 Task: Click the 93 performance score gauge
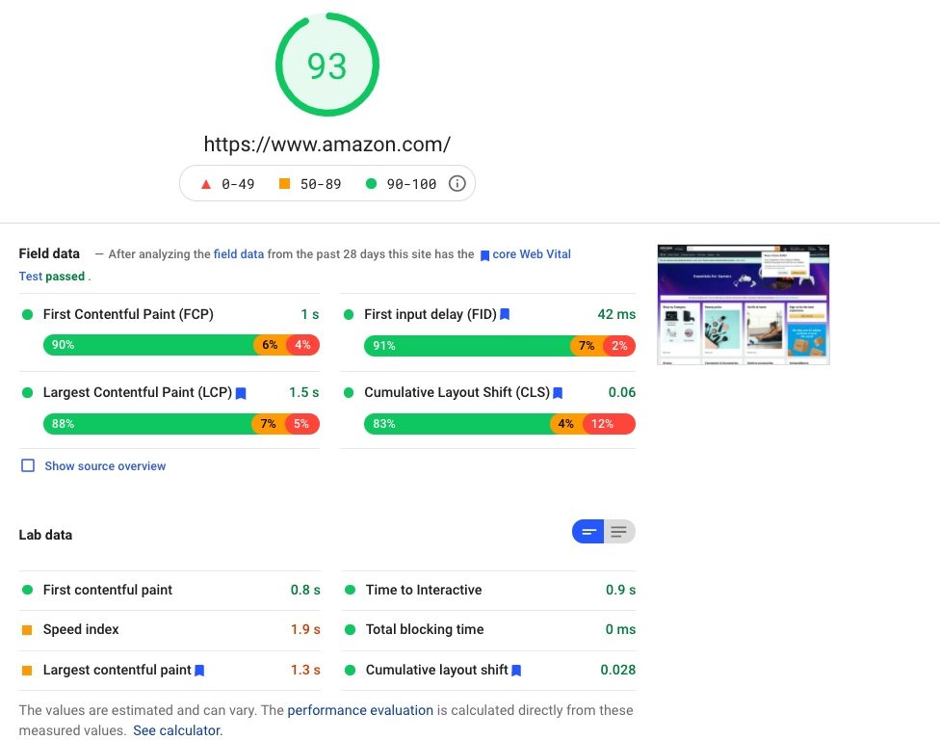coord(327,65)
